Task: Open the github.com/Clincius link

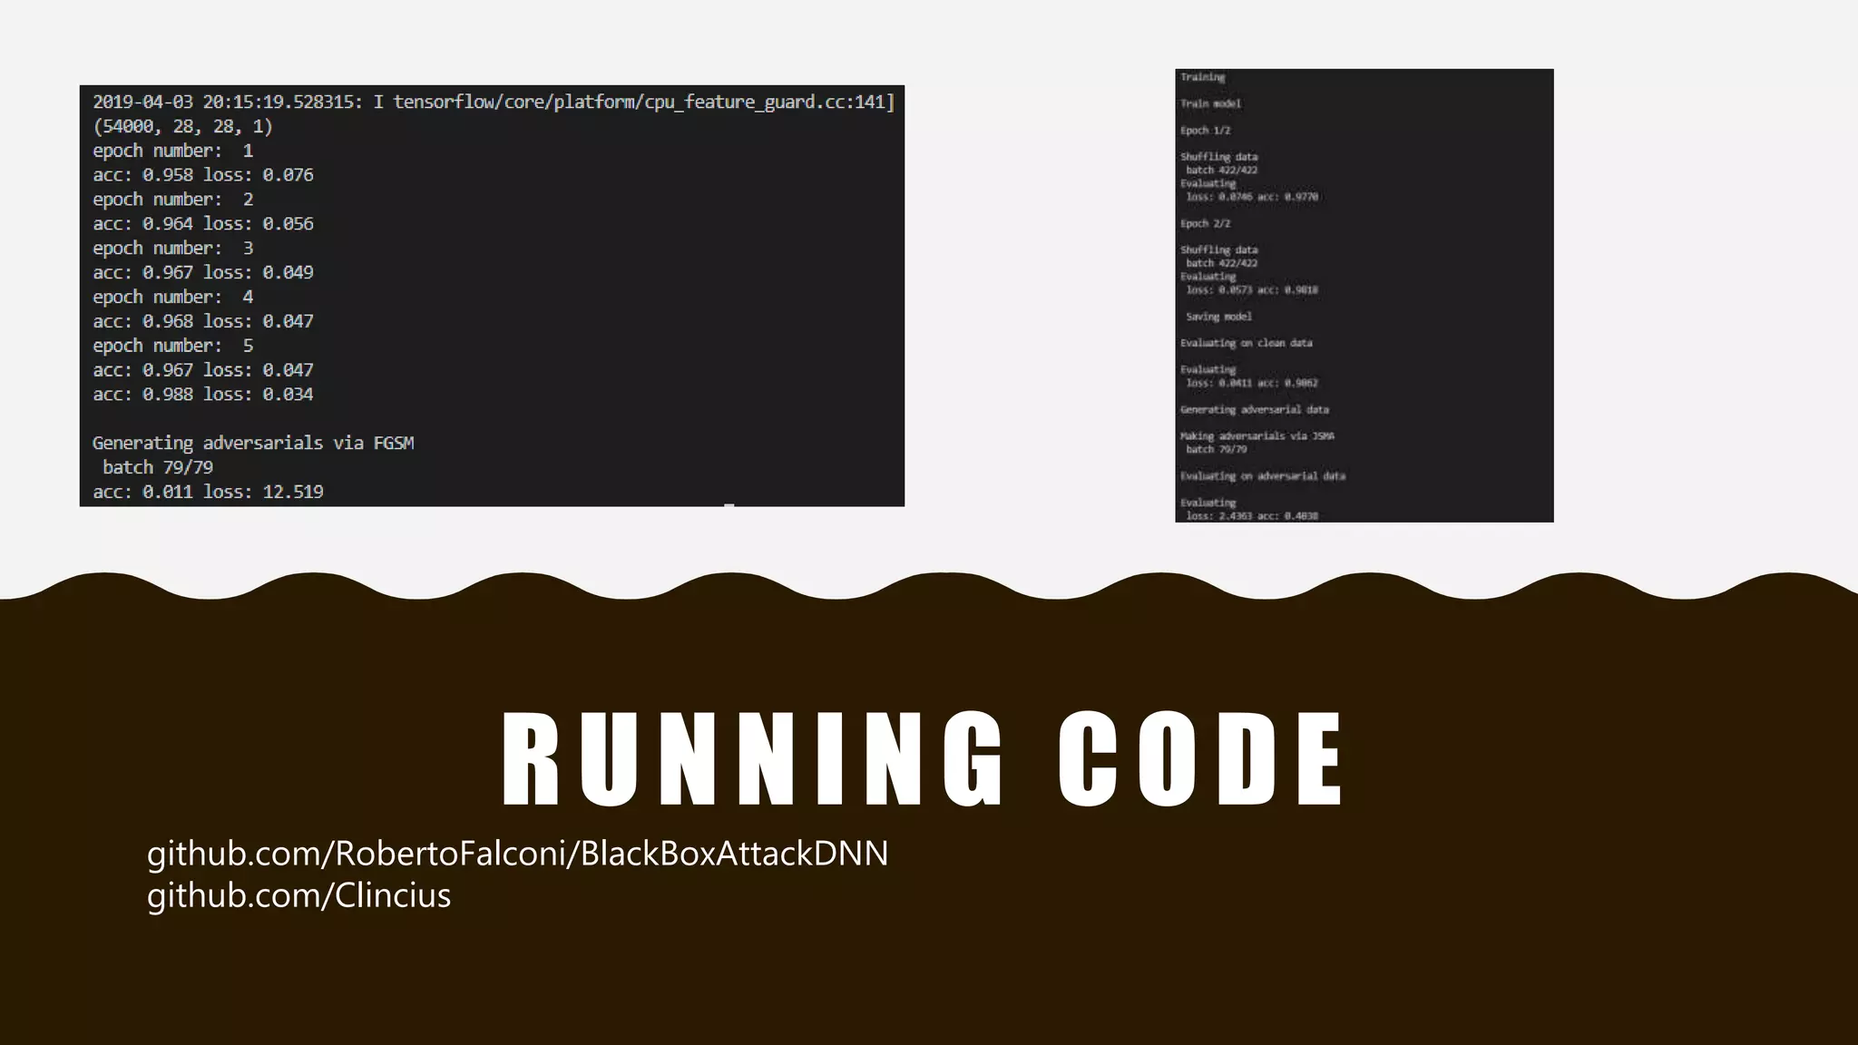Action: click(299, 896)
